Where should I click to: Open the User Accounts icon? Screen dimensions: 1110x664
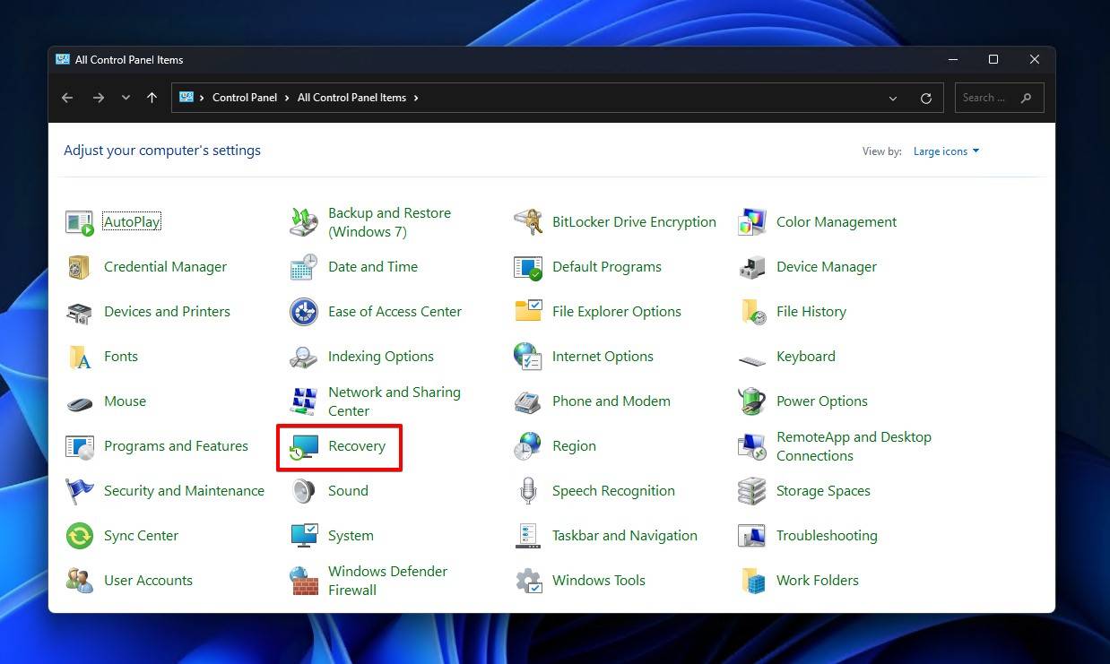(80, 581)
